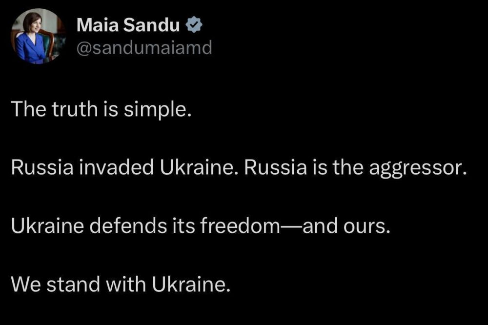This screenshot has width=488, height=325.
Task: Click the word "freedom" in the third paragraph
Action: [x=240, y=225]
